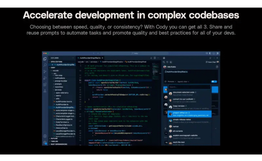Expand the OUTLINE section

point(54,138)
